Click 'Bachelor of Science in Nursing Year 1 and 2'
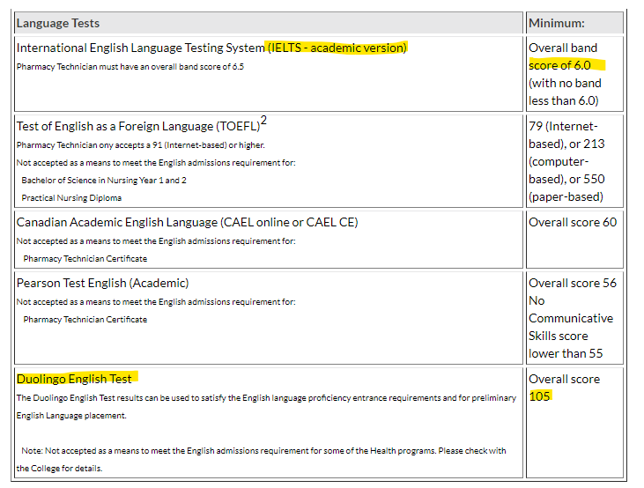Viewport: 644px width, 488px height. pyautogui.click(x=104, y=181)
